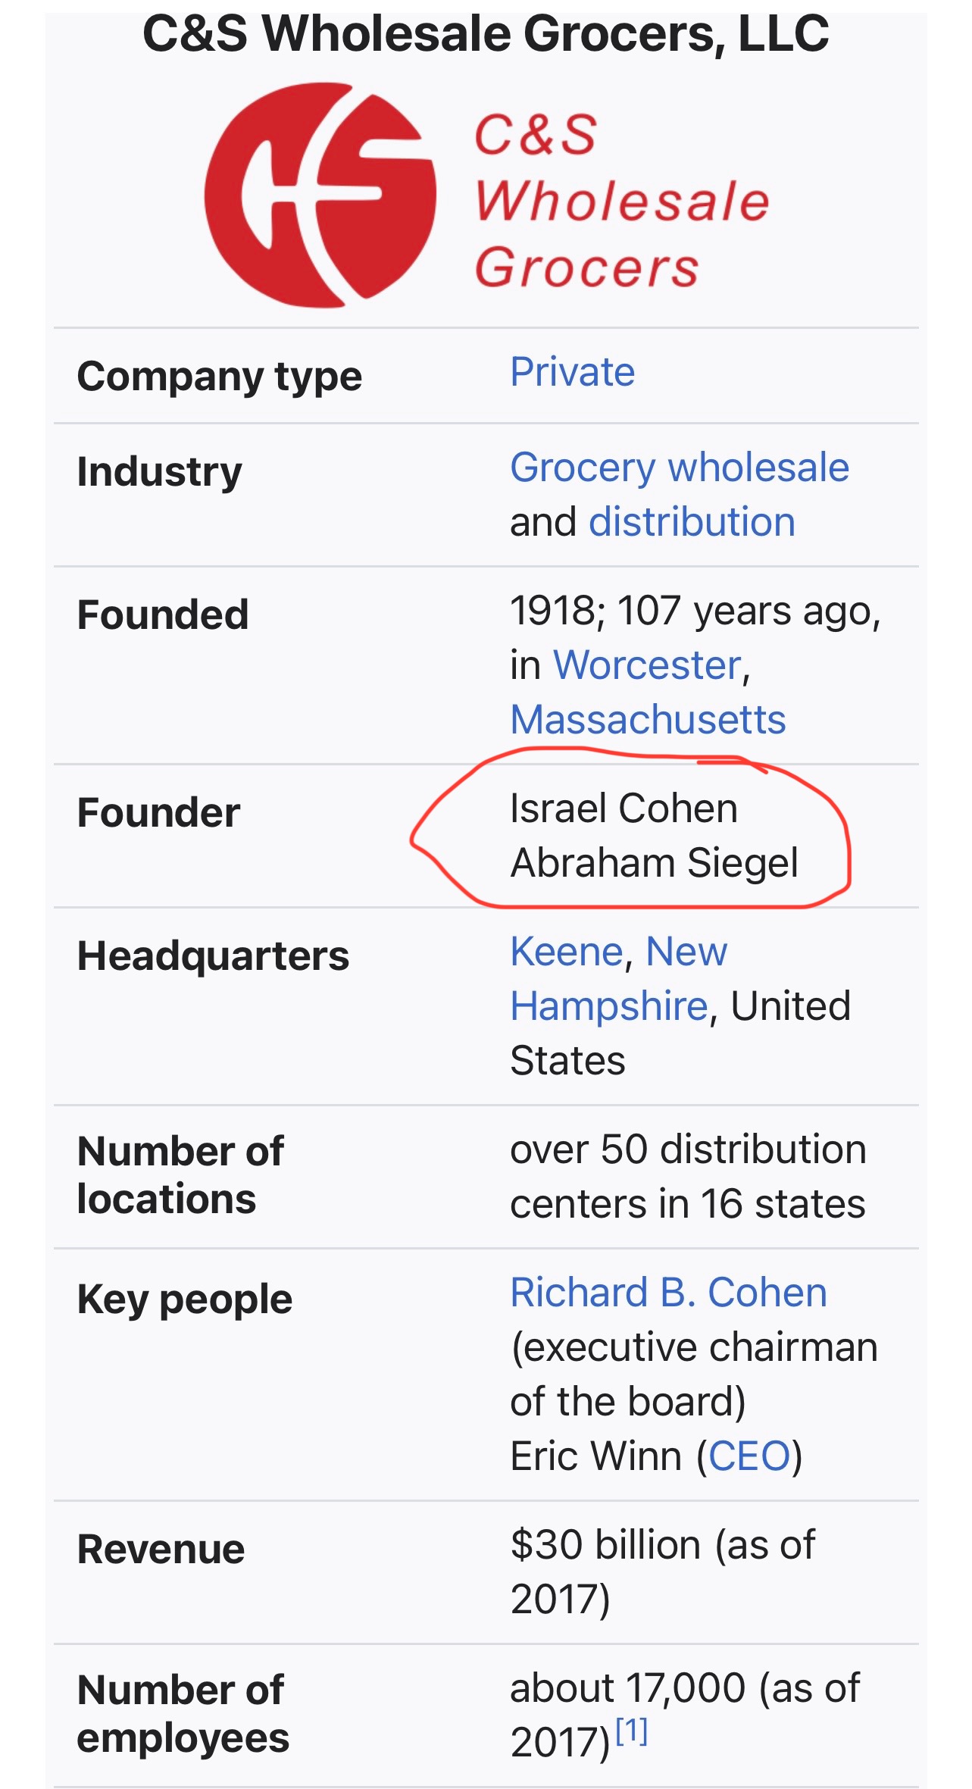
Task: Tap the [1] citation superscript
Action: (x=632, y=1731)
